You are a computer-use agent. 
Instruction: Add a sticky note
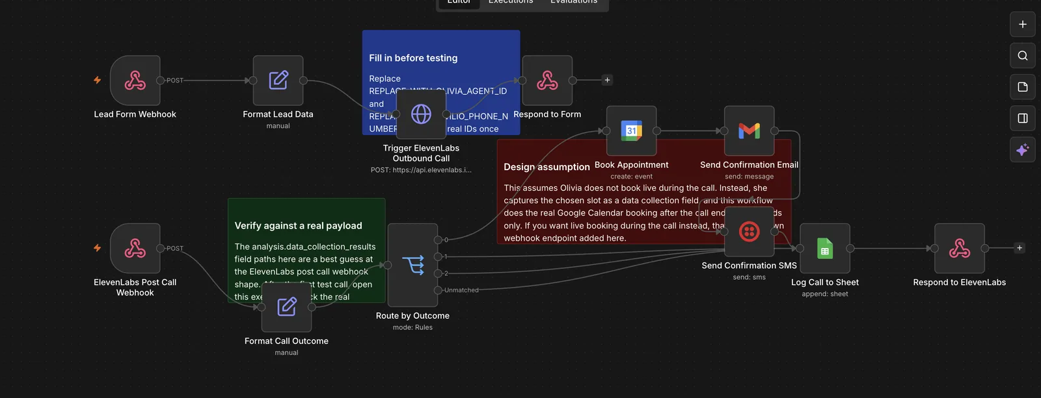pos(1023,87)
